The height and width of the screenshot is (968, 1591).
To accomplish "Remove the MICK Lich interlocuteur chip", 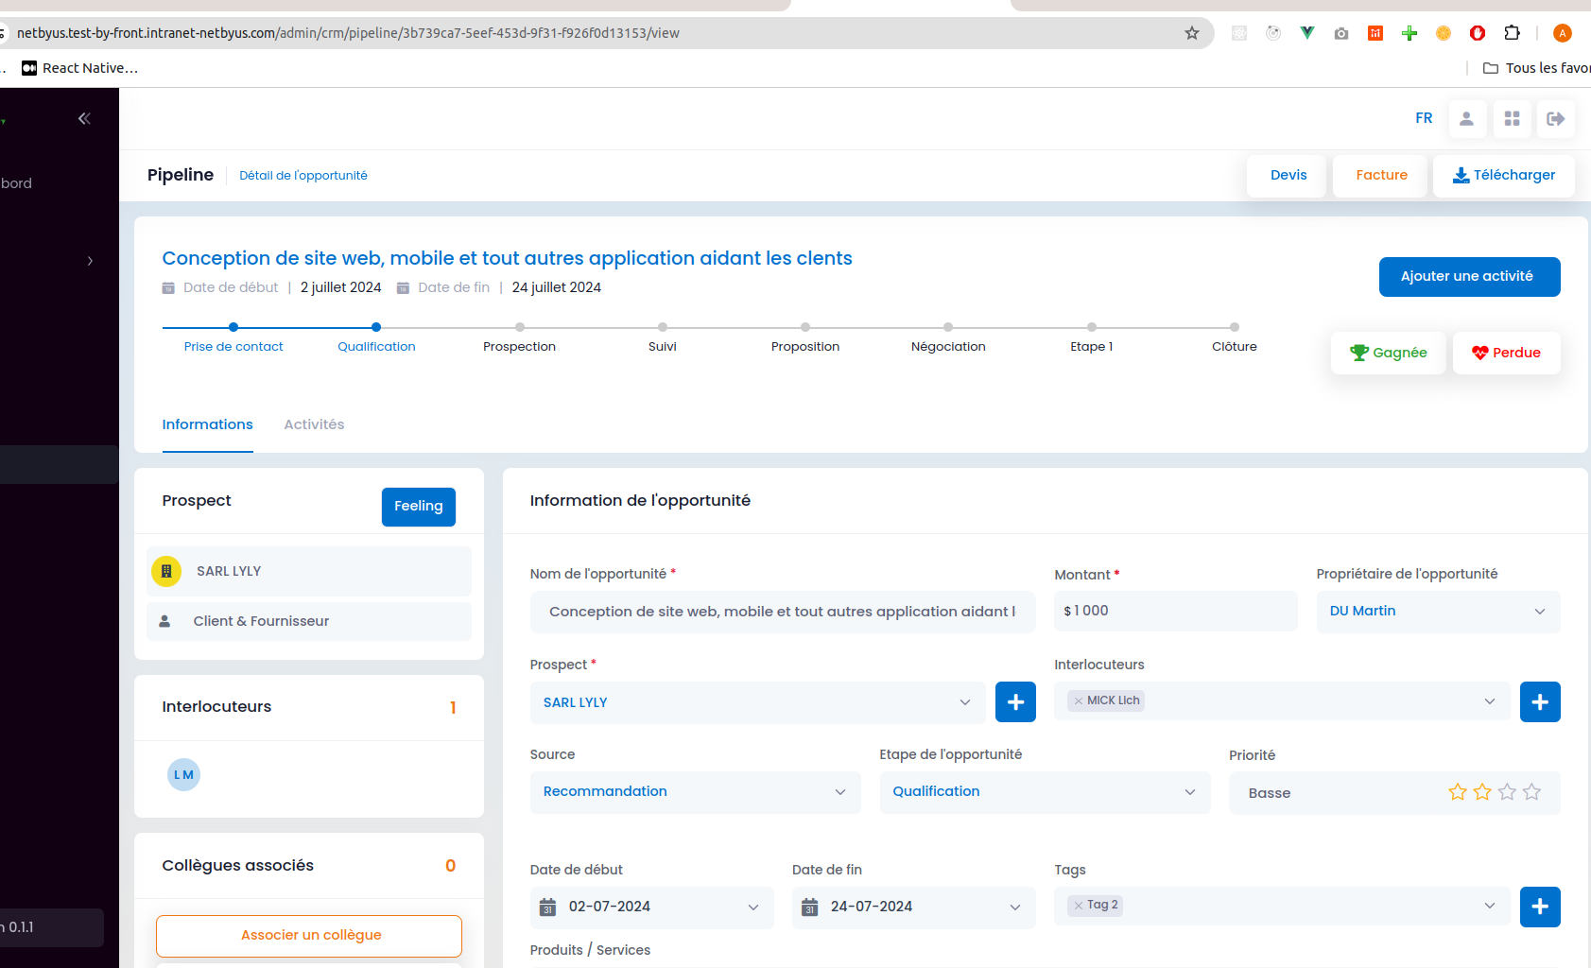I will coord(1078,700).
